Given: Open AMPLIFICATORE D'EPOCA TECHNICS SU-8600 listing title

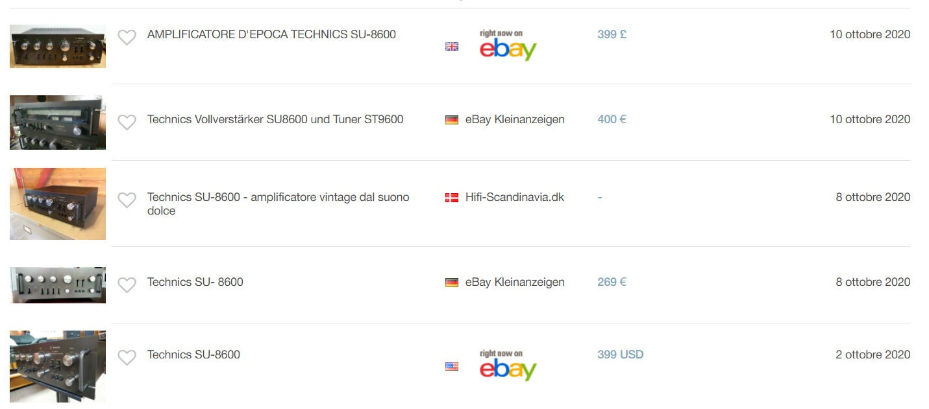Looking at the screenshot, I should (x=271, y=34).
